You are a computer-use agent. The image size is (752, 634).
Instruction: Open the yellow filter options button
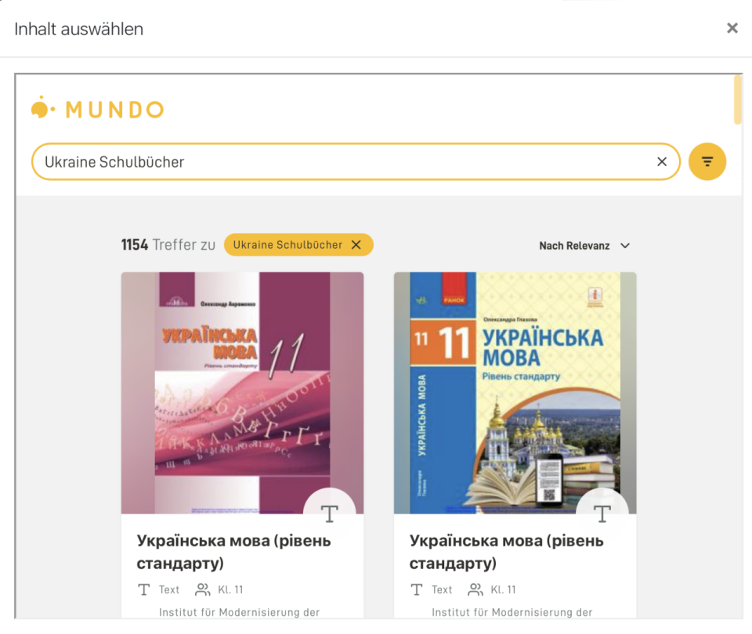pos(707,161)
